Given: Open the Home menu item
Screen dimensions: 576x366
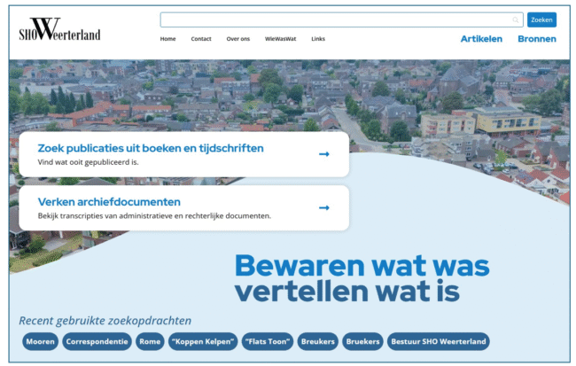Looking at the screenshot, I should coord(167,39).
